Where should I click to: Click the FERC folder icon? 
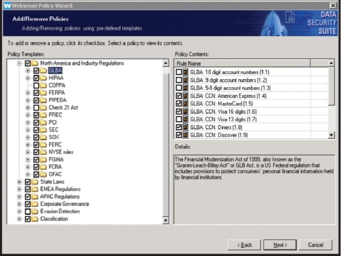[x=43, y=145]
